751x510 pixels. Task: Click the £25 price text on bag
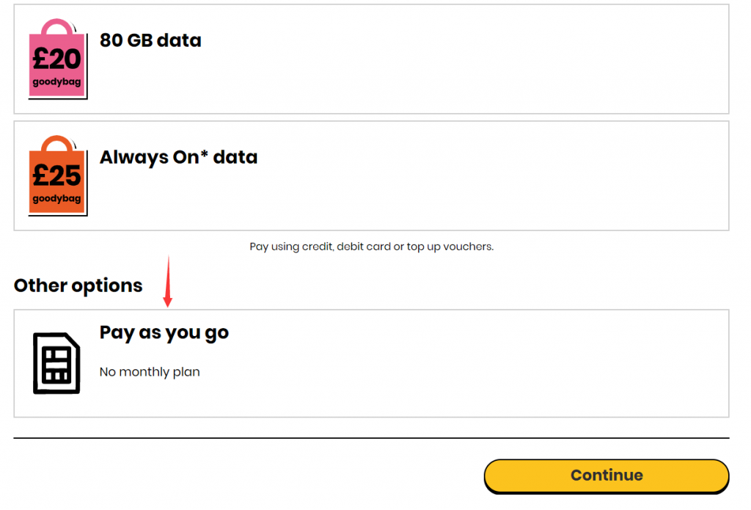(56, 176)
